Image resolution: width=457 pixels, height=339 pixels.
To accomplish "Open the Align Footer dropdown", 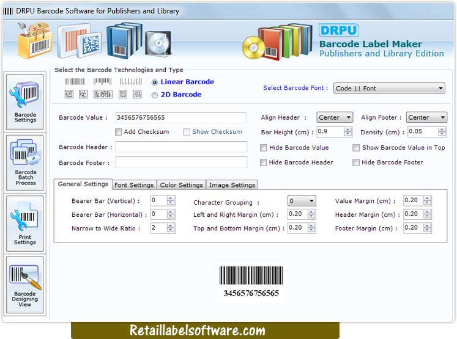I will click(x=426, y=117).
